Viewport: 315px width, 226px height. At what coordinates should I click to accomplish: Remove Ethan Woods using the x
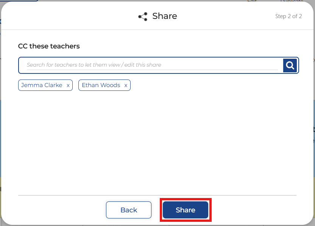click(126, 86)
